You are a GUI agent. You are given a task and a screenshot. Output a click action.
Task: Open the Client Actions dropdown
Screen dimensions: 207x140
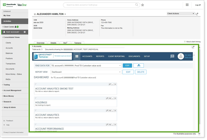click(x=181, y=14)
